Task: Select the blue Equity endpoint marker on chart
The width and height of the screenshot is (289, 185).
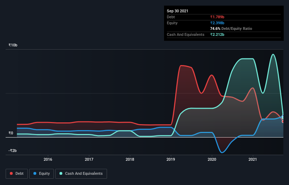Action: pos(283,116)
